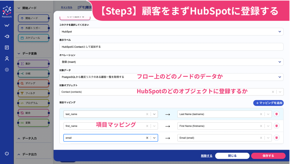290x164 pixels.
Task: Click the 削除する link
Action: [x=206, y=156]
